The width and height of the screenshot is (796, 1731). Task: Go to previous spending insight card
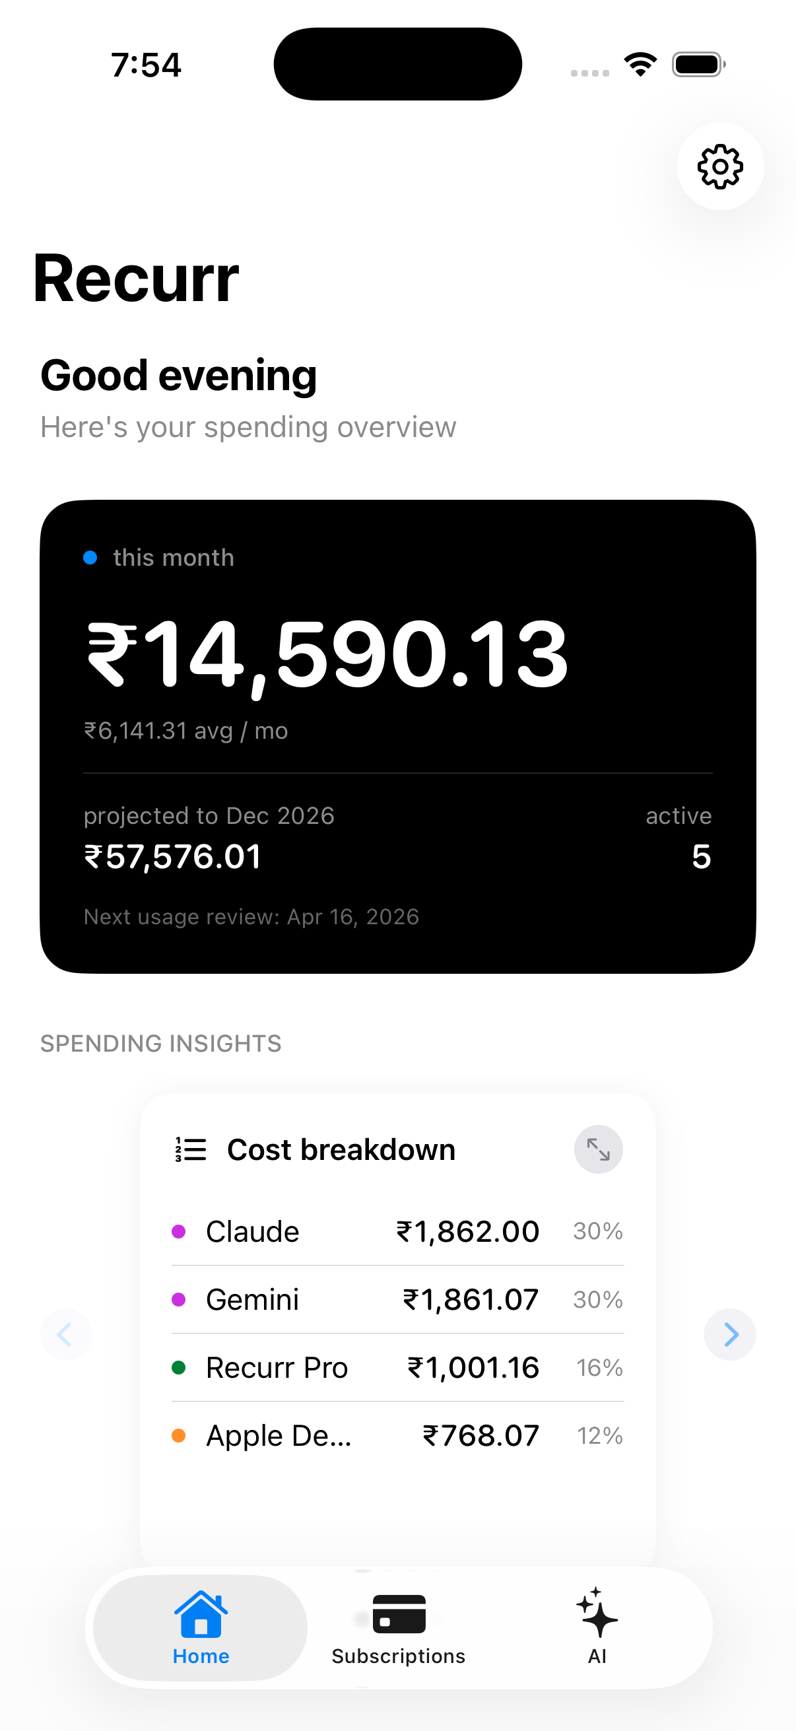coord(65,1334)
